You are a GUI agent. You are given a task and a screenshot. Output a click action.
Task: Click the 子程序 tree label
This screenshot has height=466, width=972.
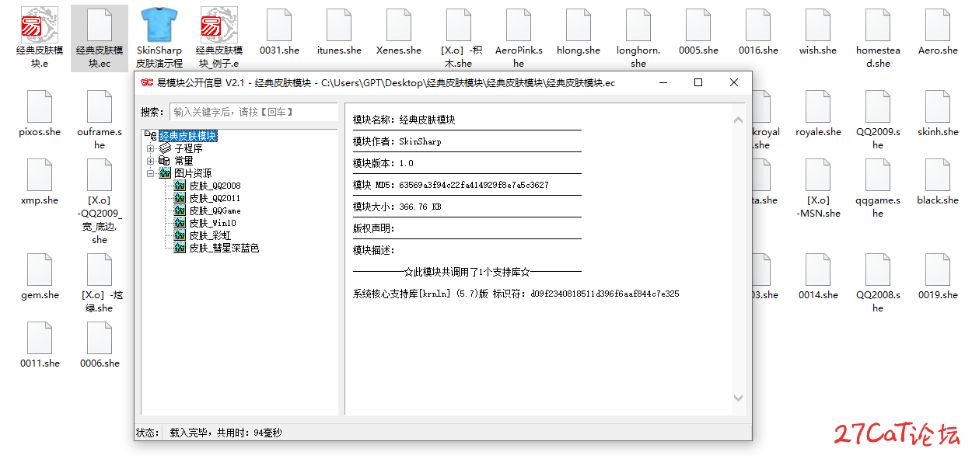(188, 148)
